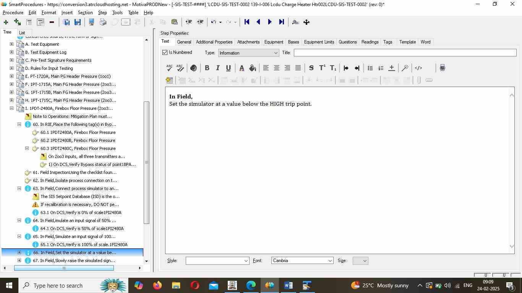Open Firefox from taskbar

157,285
